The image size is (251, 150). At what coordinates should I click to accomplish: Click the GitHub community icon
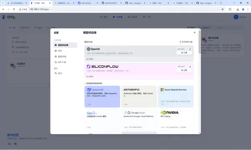[x=9, y=144]
